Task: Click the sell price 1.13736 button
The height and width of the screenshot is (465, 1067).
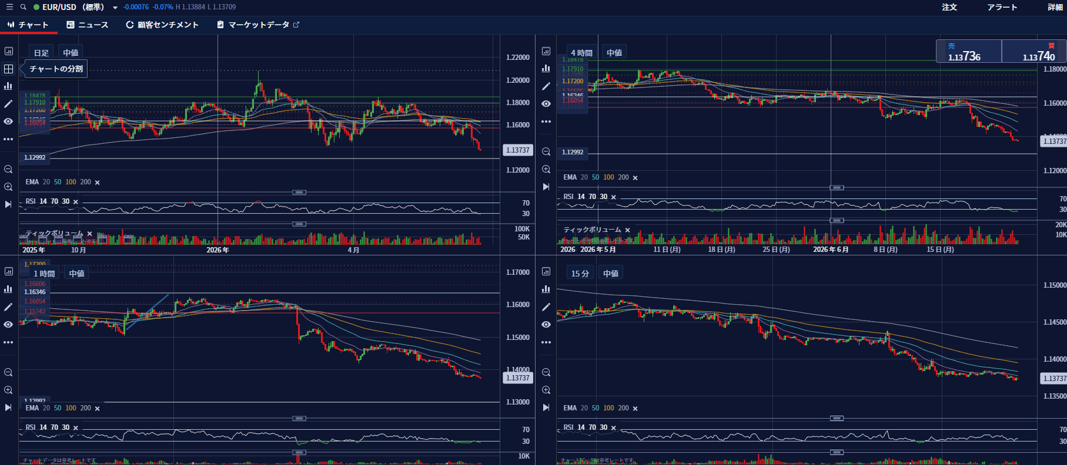Action: point(969,51)
